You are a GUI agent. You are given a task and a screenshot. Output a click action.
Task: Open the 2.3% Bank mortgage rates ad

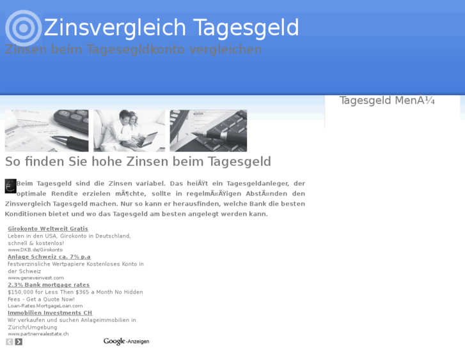tap(49, 285)
